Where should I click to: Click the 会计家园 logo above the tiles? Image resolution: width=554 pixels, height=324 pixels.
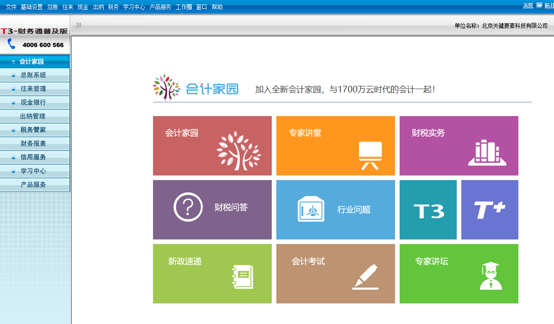tap(195, 87)
